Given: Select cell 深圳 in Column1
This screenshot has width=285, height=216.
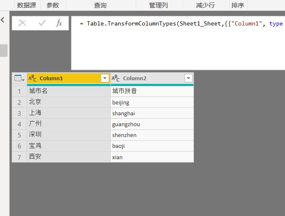Looking at the screenshot, I should coord(69,135).
